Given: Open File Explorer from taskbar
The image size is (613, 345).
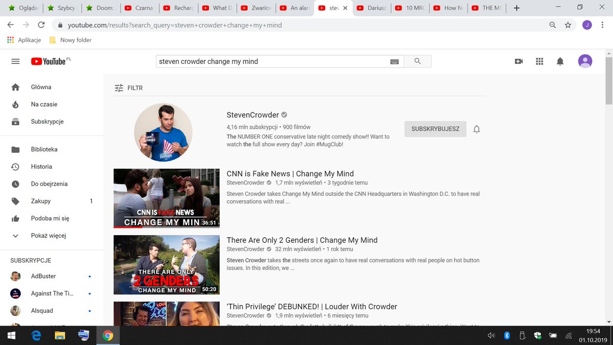Looking at the screenshot, I should 60,335.
